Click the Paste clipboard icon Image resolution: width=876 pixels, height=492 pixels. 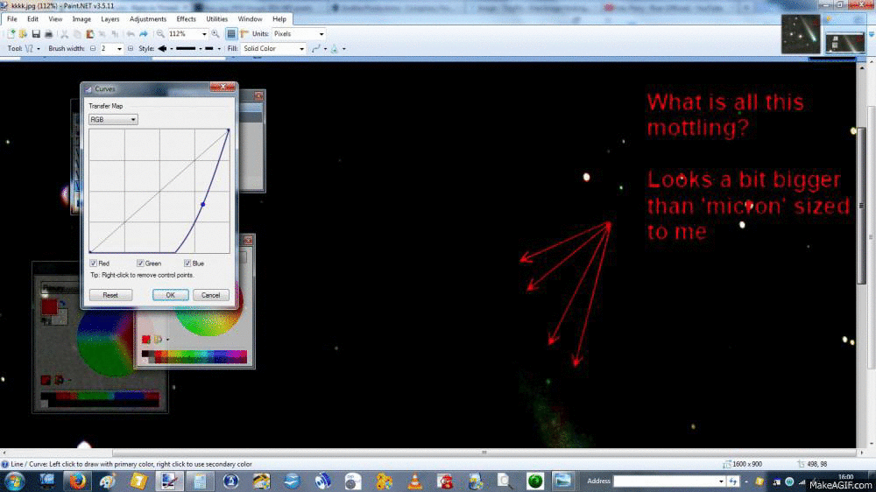[91, 34]
